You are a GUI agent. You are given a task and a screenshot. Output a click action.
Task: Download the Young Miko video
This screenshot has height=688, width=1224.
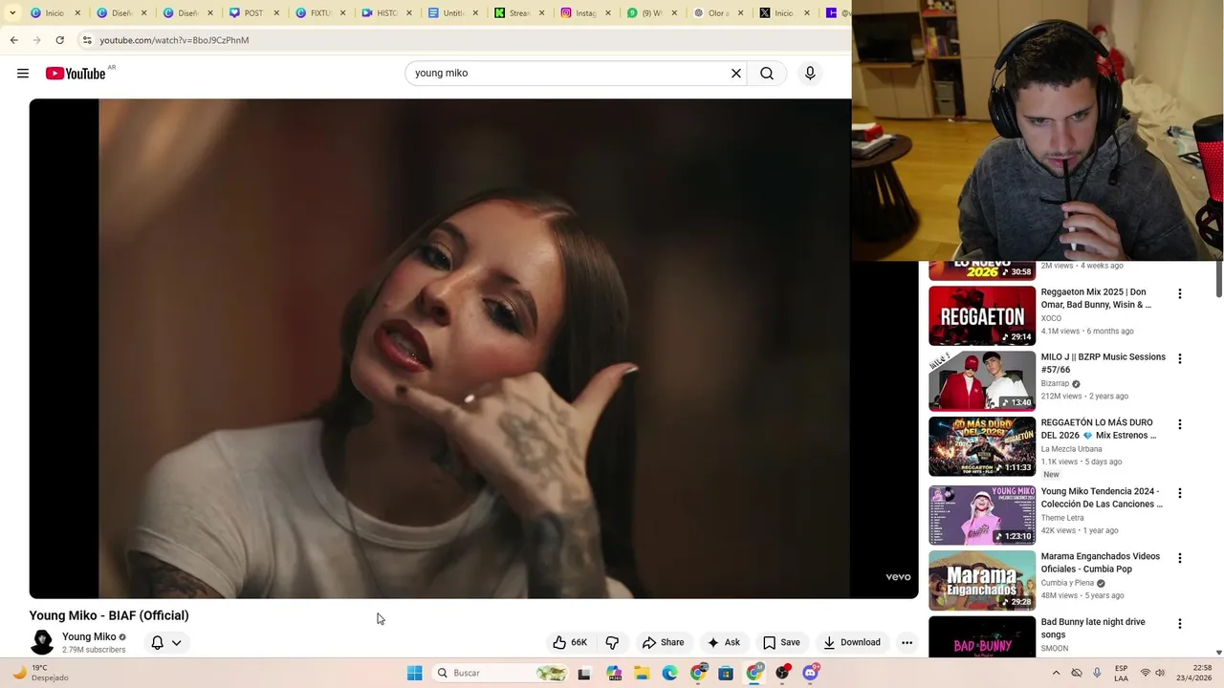852,642
